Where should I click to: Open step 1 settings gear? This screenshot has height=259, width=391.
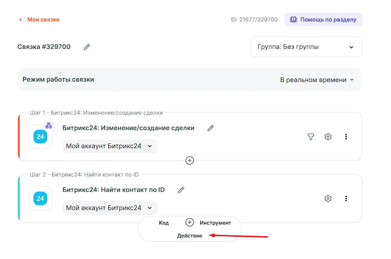tap(328, 137)
